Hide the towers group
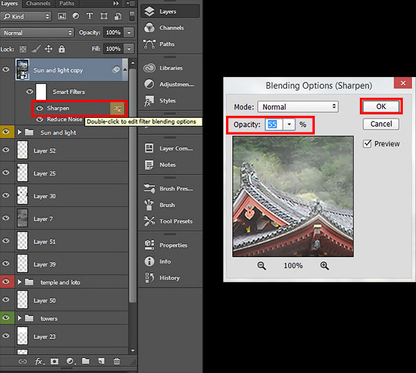 (x=6, y=318)
